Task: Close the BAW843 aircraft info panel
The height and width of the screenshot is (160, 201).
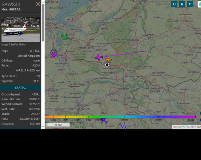Action: (x=38, y=4)
